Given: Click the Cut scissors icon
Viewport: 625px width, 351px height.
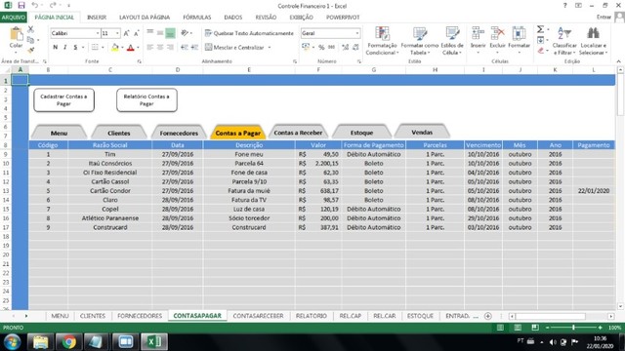Looking at the screenshot, I should [x=30, y=29].
